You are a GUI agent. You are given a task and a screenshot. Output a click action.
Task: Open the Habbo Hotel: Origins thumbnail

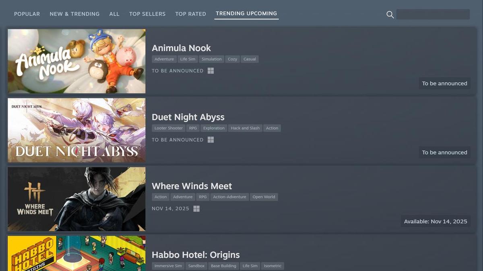point(76,253)
